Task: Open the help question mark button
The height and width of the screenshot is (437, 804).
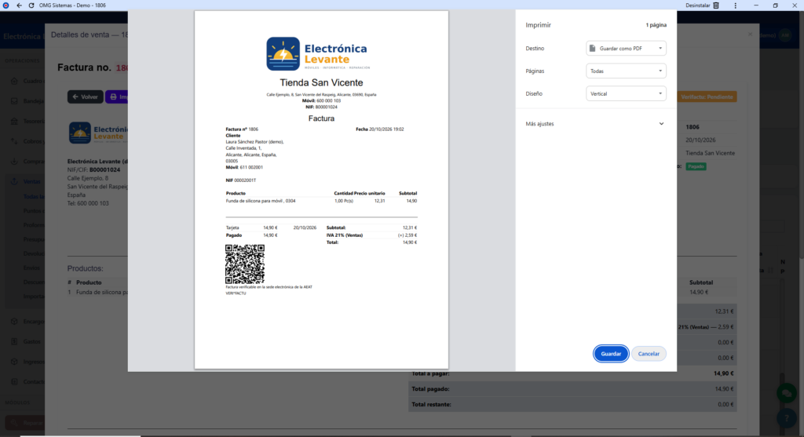Action: pos(786,418)
